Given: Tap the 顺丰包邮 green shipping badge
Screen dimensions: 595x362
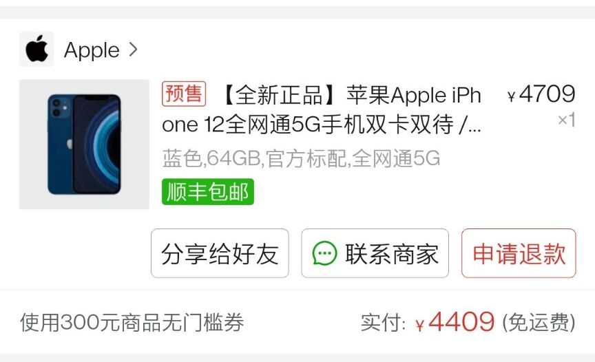Looking at the screenshot, I should tap(208, 192).
